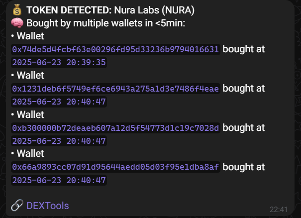Click the chain link emoji icon

17,206
